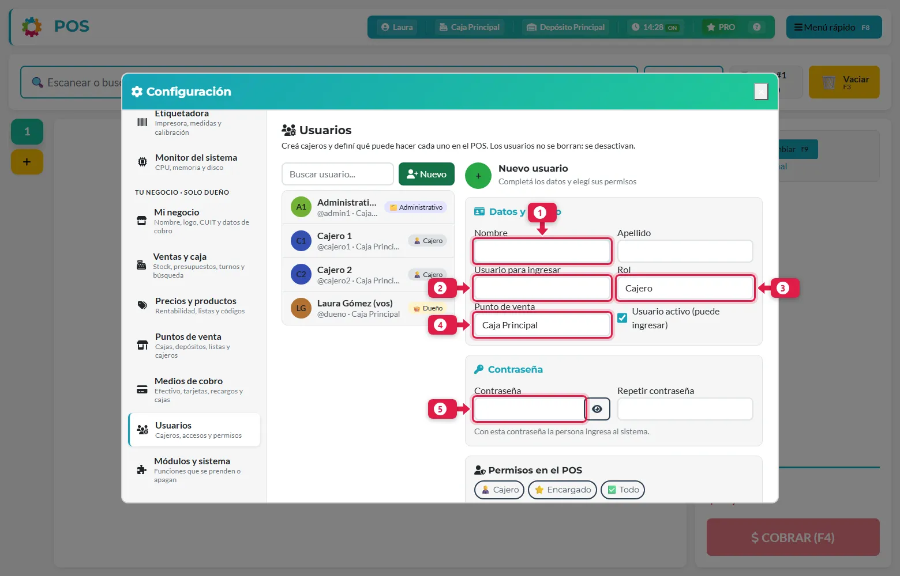The width and height of the screenshot is (900, 576).
Task: Click the Nombre input field
Action: pyautogui.click(x=542, y=251)
